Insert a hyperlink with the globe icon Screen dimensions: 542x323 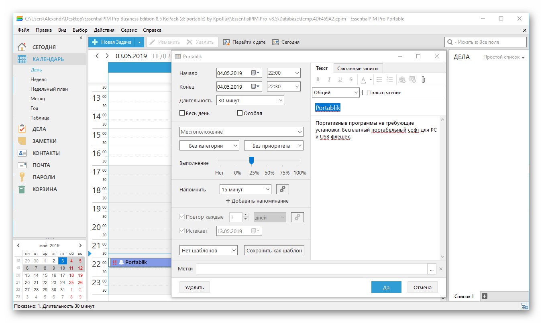(402, 80)
